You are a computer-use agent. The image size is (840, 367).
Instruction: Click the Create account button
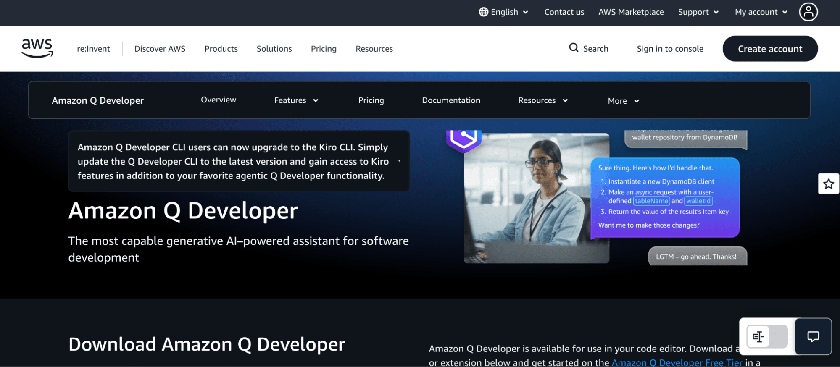click(x=770, y=49)
